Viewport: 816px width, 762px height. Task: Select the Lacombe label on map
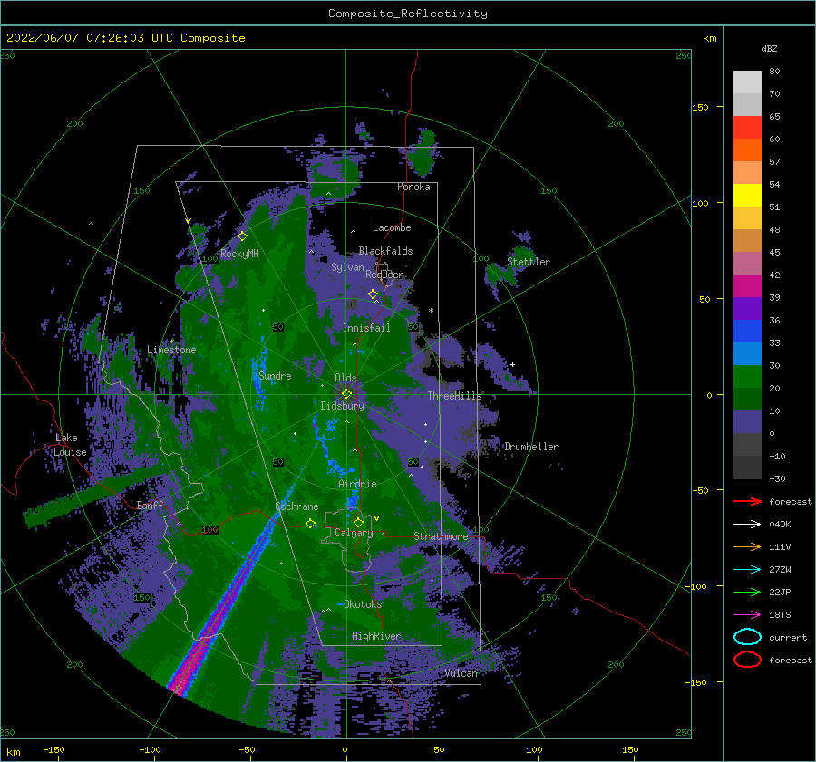tap(392, 227)
